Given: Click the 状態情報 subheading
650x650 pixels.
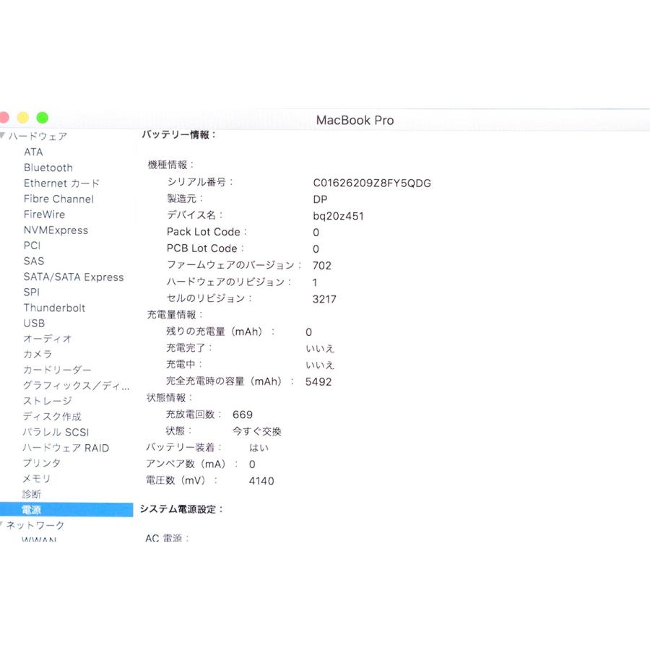Looking at the screenshot, I should coord(170,397).
